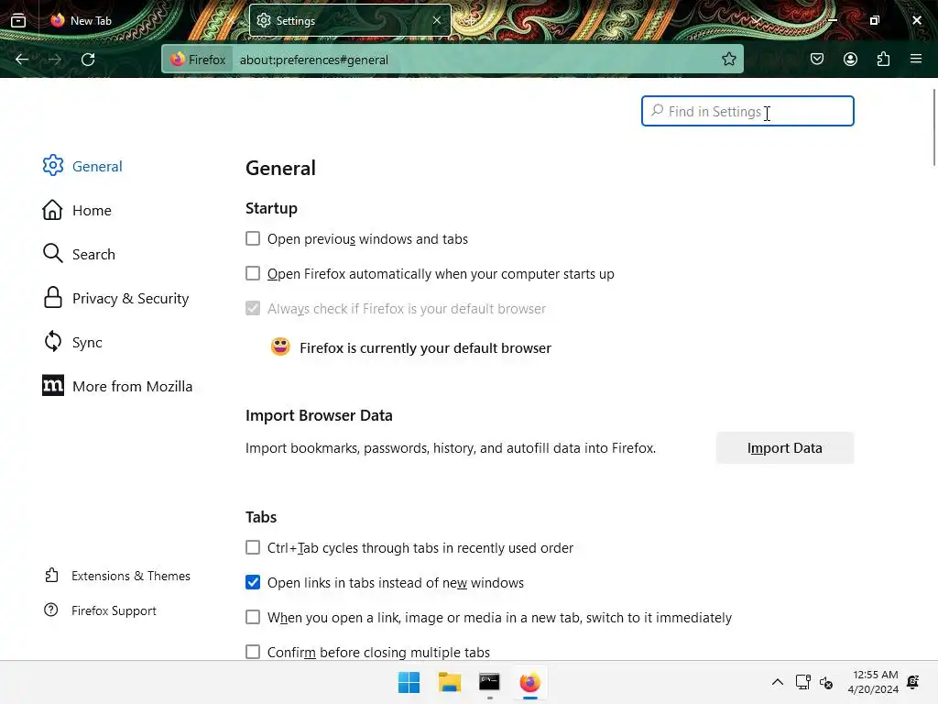Click the Startup section heading
Image resolution: width=938 pixels, height=704 pixels.
click(271, 208)
